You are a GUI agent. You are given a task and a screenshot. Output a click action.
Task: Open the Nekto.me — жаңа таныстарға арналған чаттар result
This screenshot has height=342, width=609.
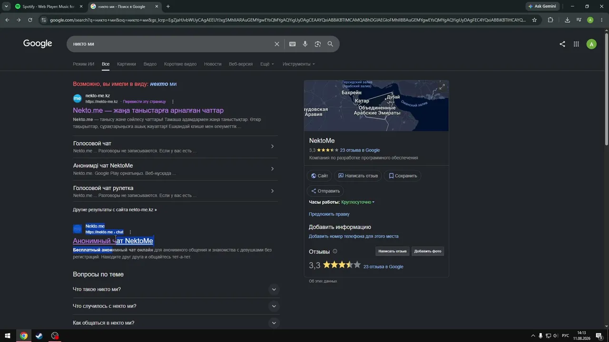[x=148, y=110]
